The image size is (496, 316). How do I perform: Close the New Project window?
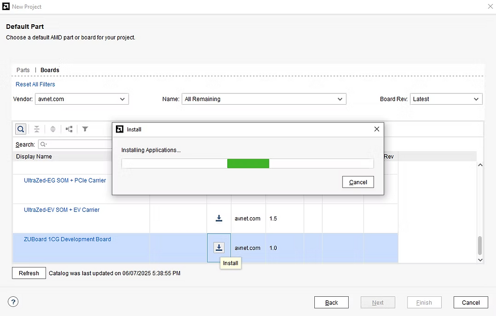(490, 6)
